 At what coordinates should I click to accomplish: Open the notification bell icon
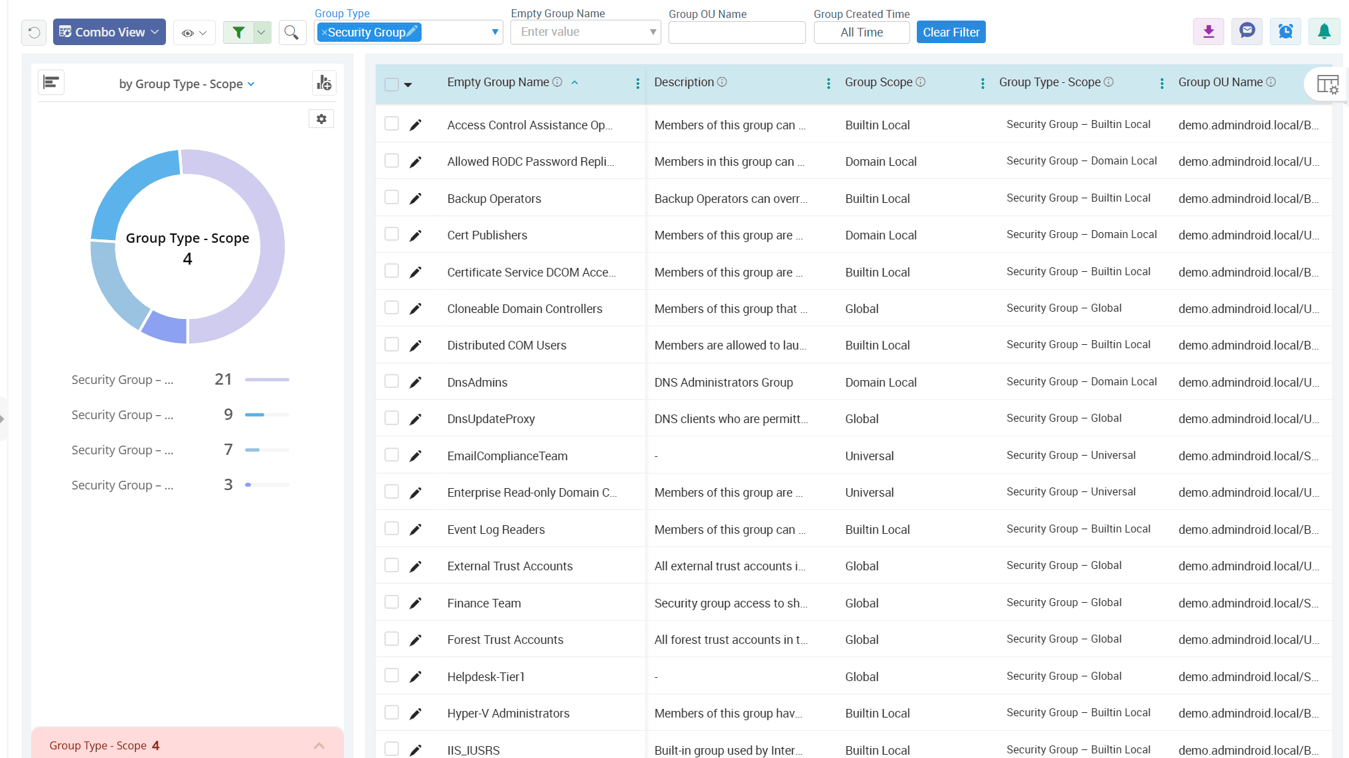point(1324,32)
